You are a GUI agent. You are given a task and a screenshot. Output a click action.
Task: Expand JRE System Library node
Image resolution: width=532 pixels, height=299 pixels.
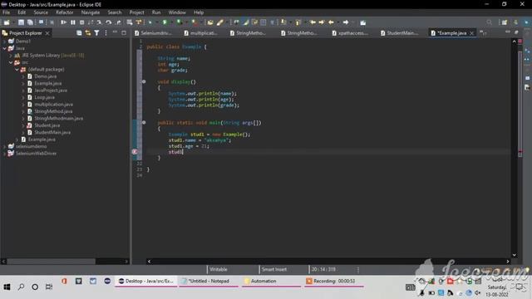click(11, 56)
